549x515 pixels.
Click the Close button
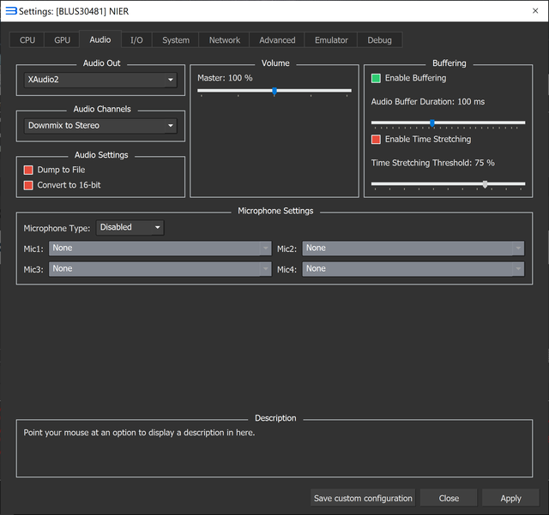pyautogui.click(x=449, y=498)
